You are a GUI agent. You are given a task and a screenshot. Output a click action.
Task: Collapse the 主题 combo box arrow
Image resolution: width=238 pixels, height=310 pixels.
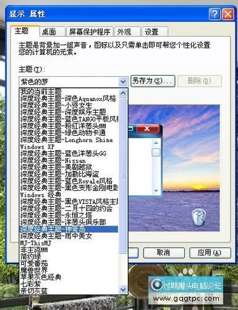pos(123,82)
